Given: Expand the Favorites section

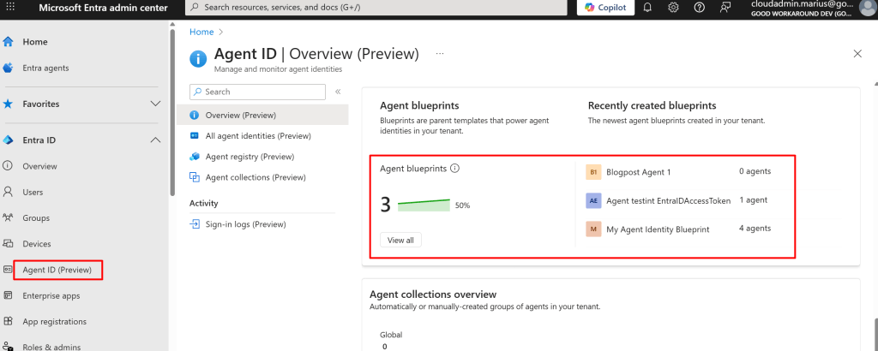Looking at the screenshot, I should coord(155,104).
